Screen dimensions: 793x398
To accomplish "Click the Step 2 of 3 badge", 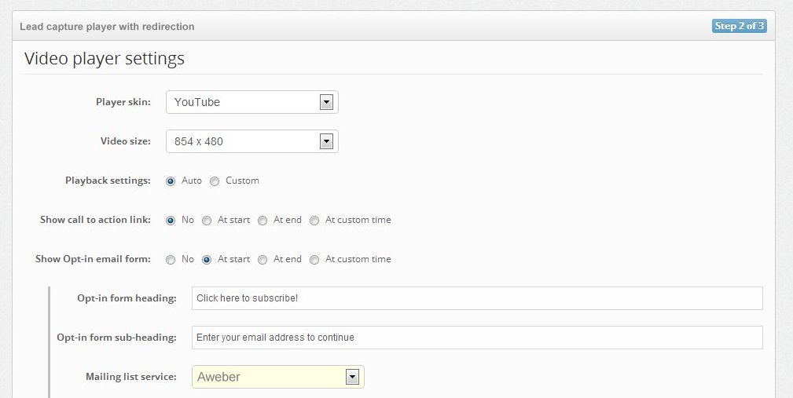I will pyautogui.click(x=739, y=26).
